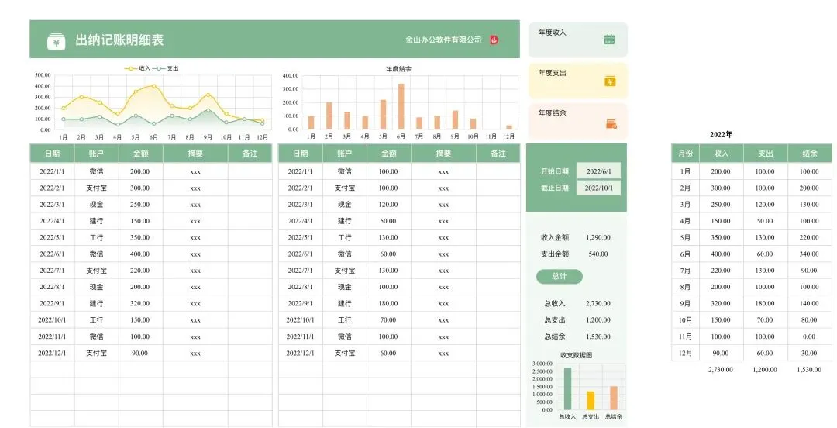Click 140.00 balance in the 9月 row

(x=808, y=303)
